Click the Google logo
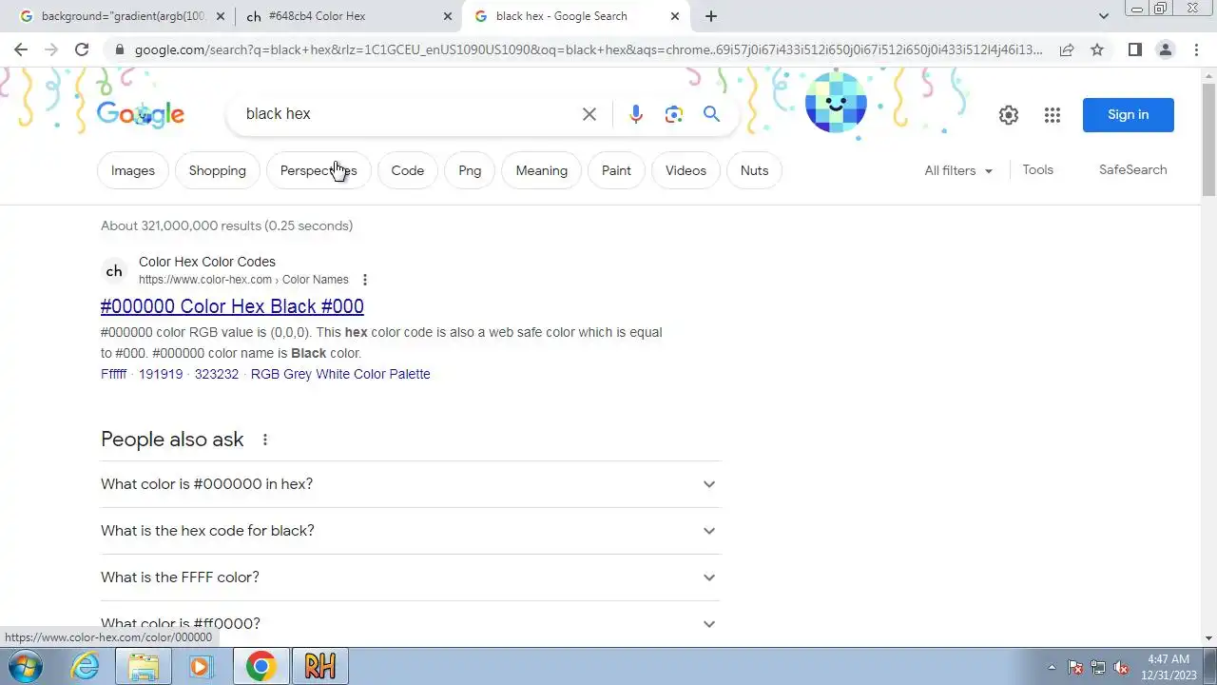1217x685 pixels. pos(141,114)
